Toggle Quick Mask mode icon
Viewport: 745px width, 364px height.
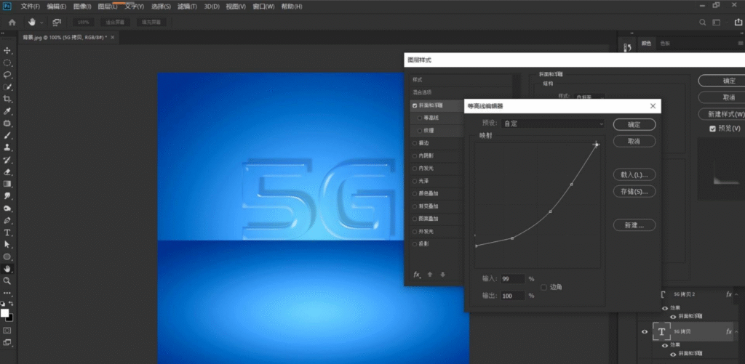point(7,331)
